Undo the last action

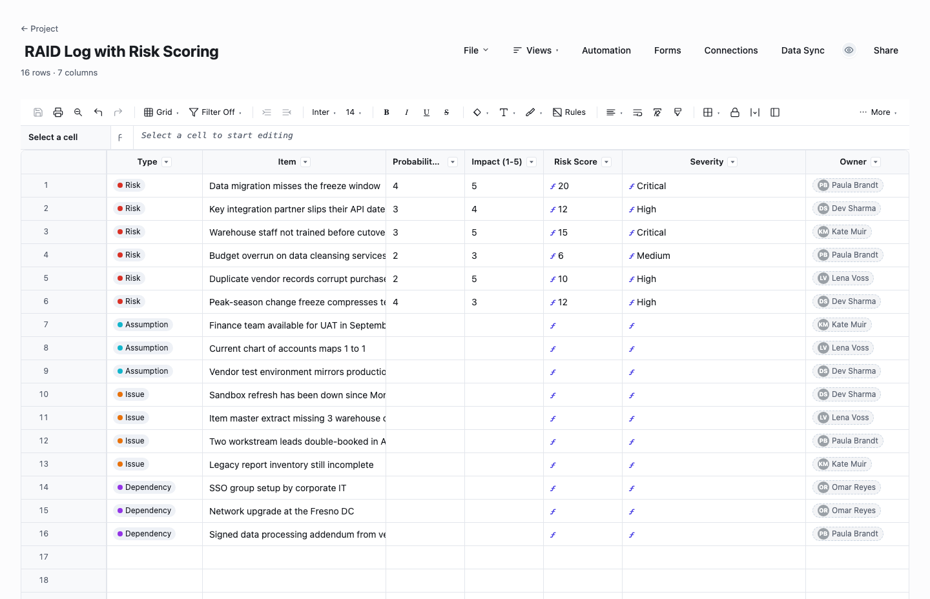tap(98, 112)
